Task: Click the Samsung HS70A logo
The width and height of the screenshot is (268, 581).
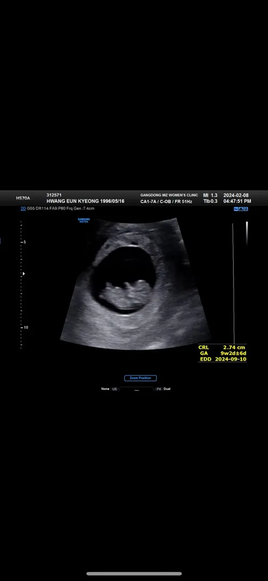Action: coord(84,220)
